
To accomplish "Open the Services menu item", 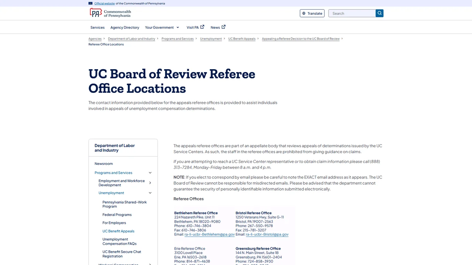I will [97, 27].
